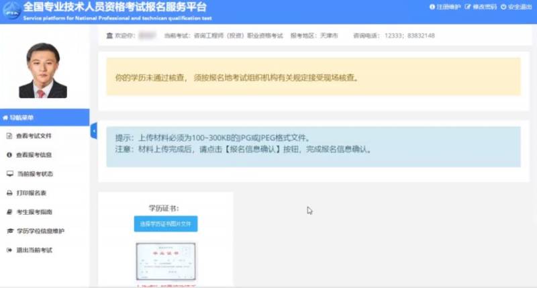Click the graduation cap icon for 学历学位信息维护
This screenshot has width=537, height=288.
tap(9, 231)
